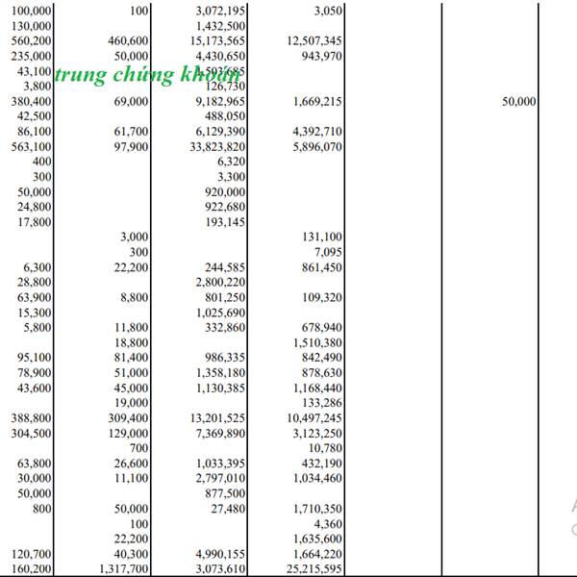Click the 8,800 entry
This screenshot has width=577, height=577.
(135, 298)
